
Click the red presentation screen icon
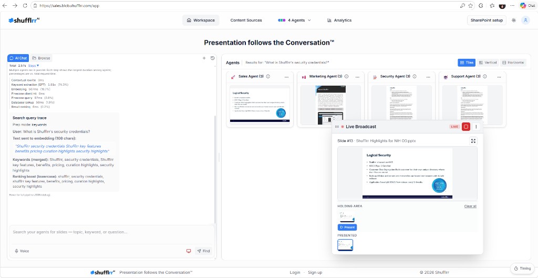189,251
